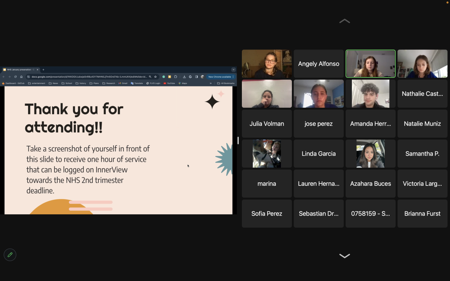Open the Gmail bookmark

click(x=123, y=83)
